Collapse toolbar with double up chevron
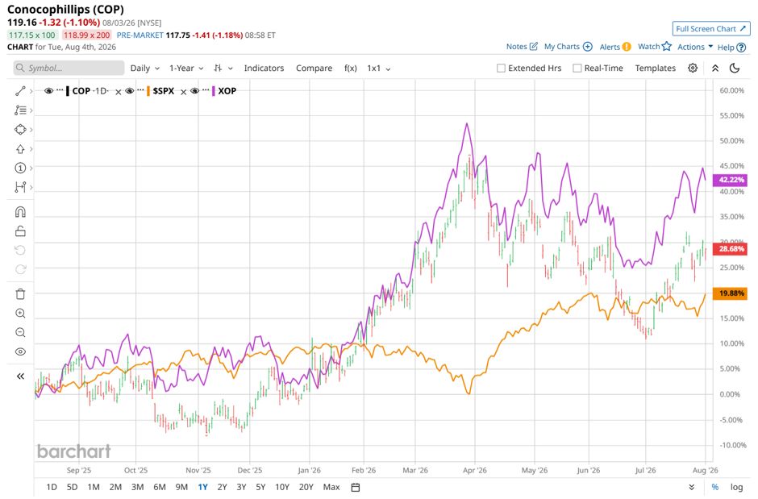 [715, 68]
